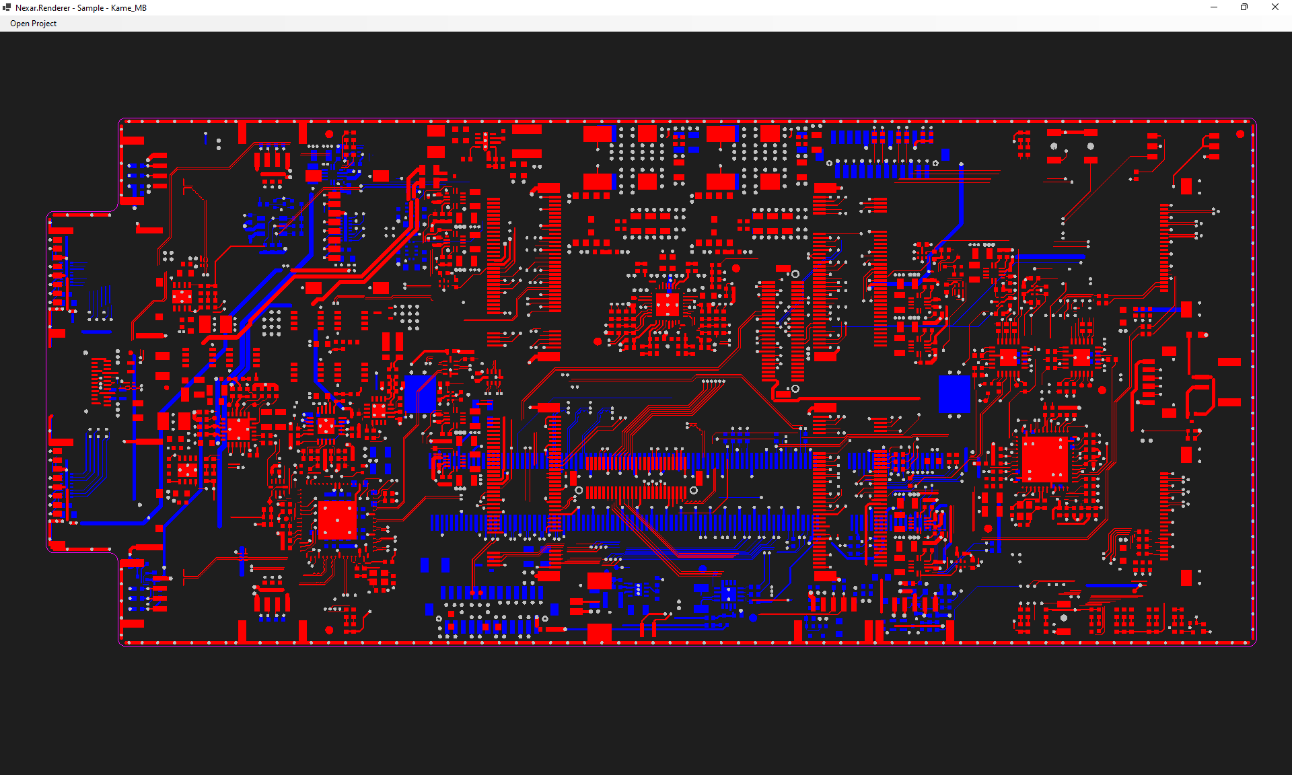Click the Minimize window button
Image resolution: width=1292 pixels, height=775 pixels.
1213,7
